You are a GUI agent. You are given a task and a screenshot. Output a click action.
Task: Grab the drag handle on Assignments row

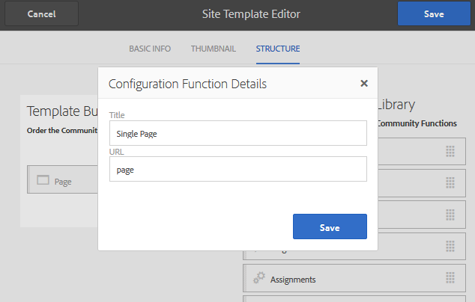point(450,279)
